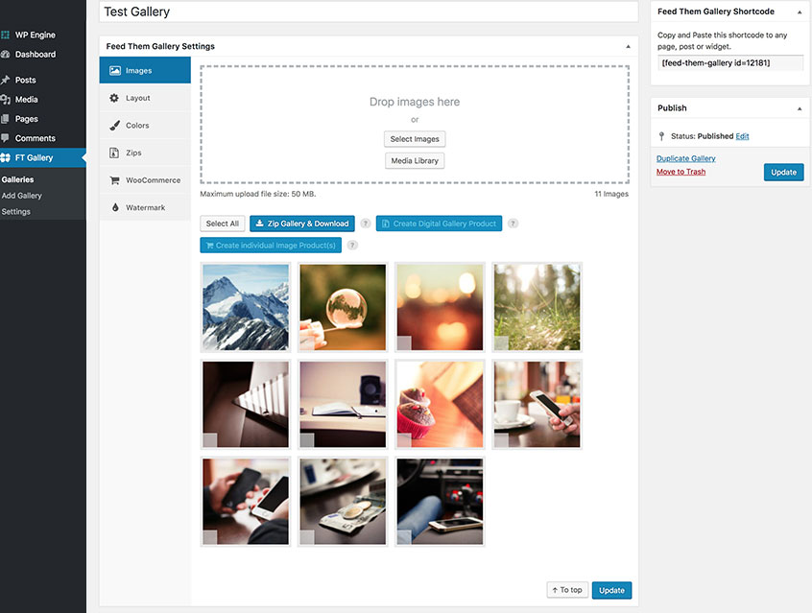Select the snowy mountain thumbnail
Screen dimensions: 812x613
pos(246,308)
